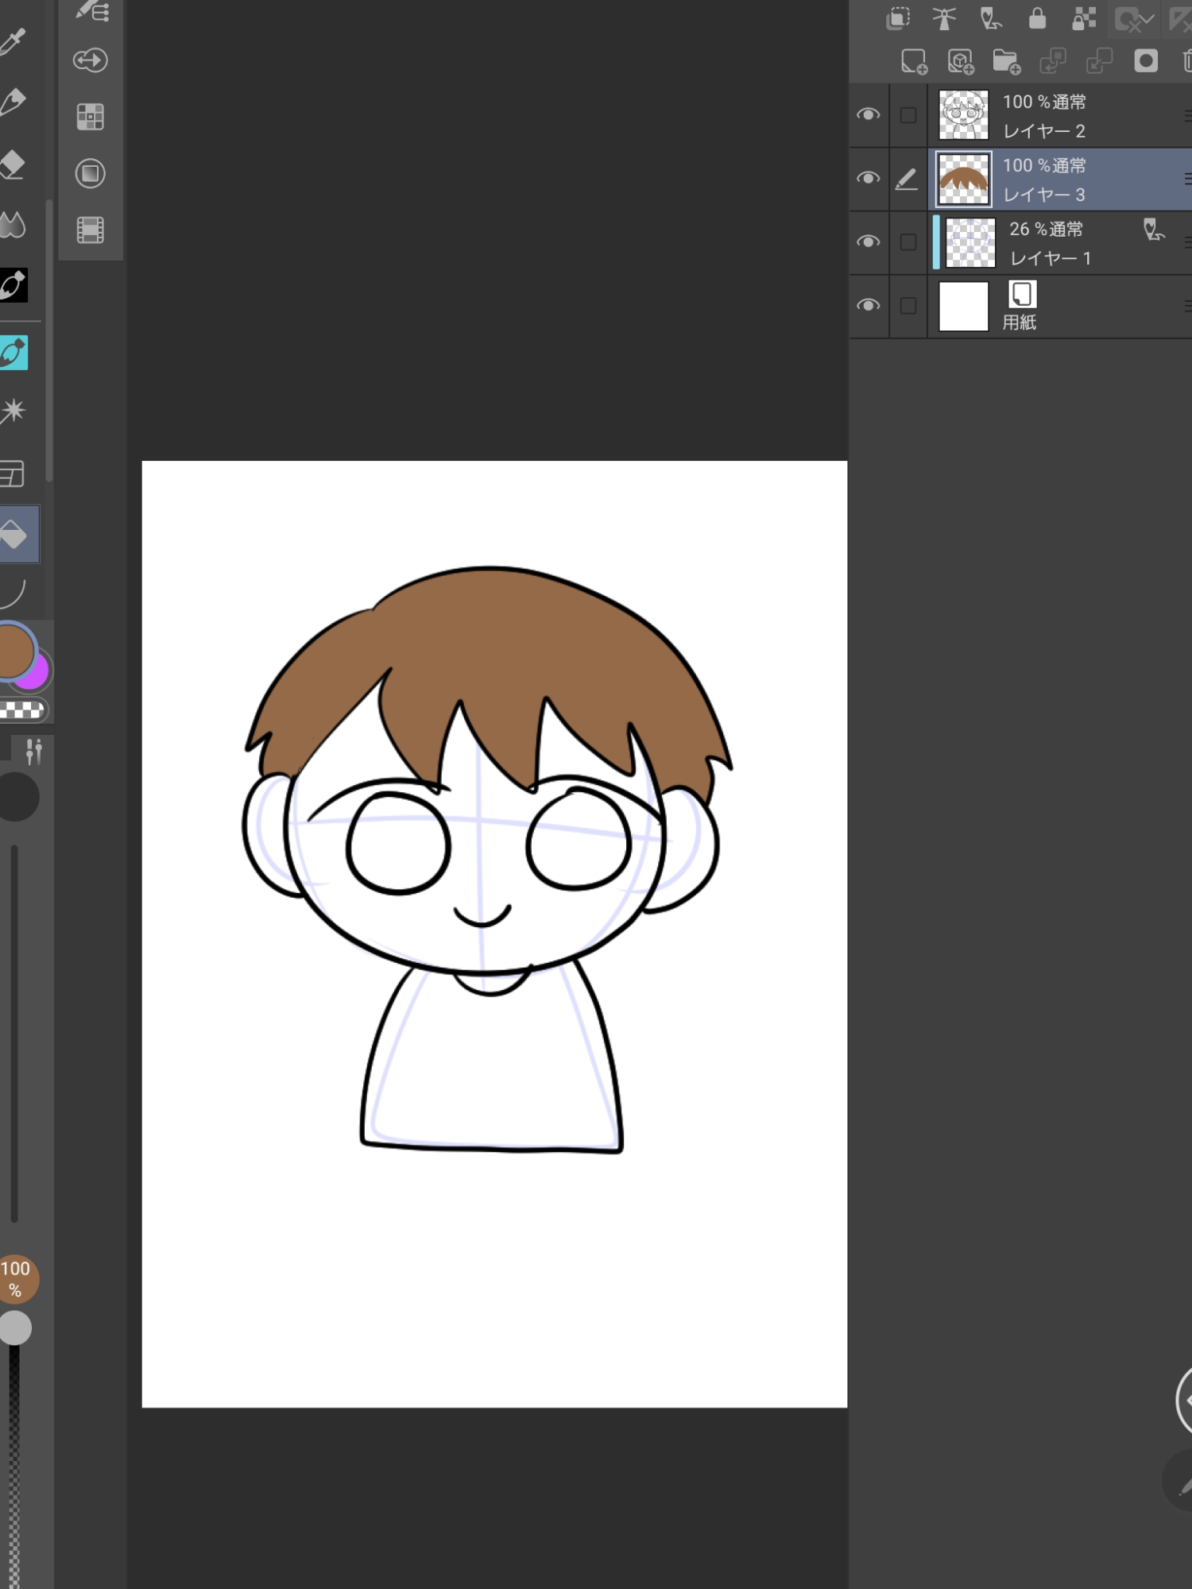This screenshot has width=1192, height=1589.
Task: Tick the checkbox beside レイヤー 1
Action: pyautogui.click(x=908, y=242)
